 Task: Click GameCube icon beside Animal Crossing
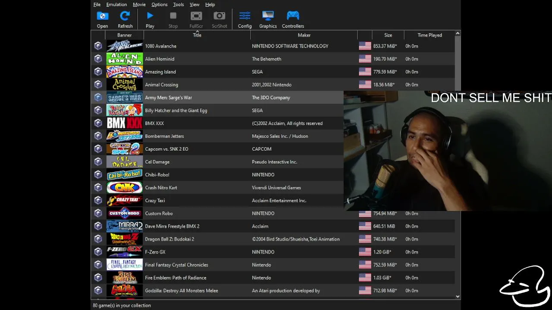click(98, 85)
